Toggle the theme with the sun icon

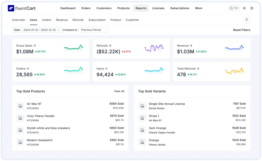pyautogui.click(x=244, y=8)
